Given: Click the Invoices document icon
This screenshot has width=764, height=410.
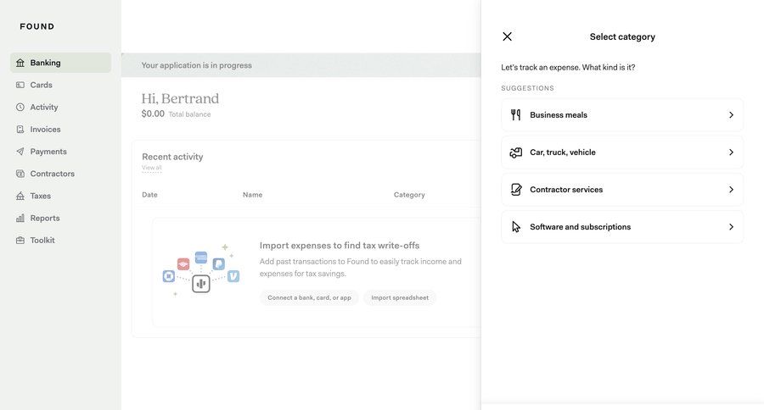Looking at the screenshot, I should [x=20, y=130].
